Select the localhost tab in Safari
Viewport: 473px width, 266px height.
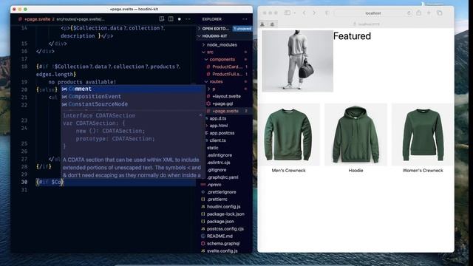click(367, 24)
